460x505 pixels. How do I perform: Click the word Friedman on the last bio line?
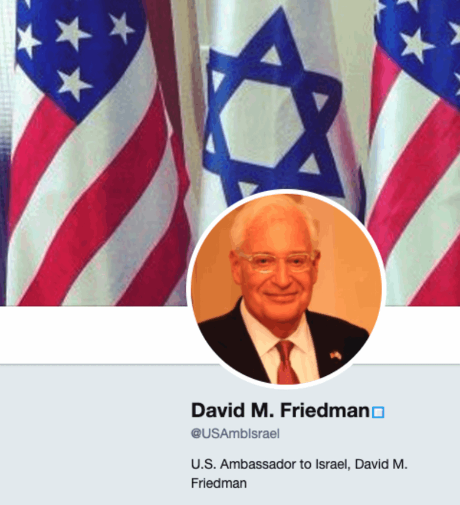click(x=219, y=483)
